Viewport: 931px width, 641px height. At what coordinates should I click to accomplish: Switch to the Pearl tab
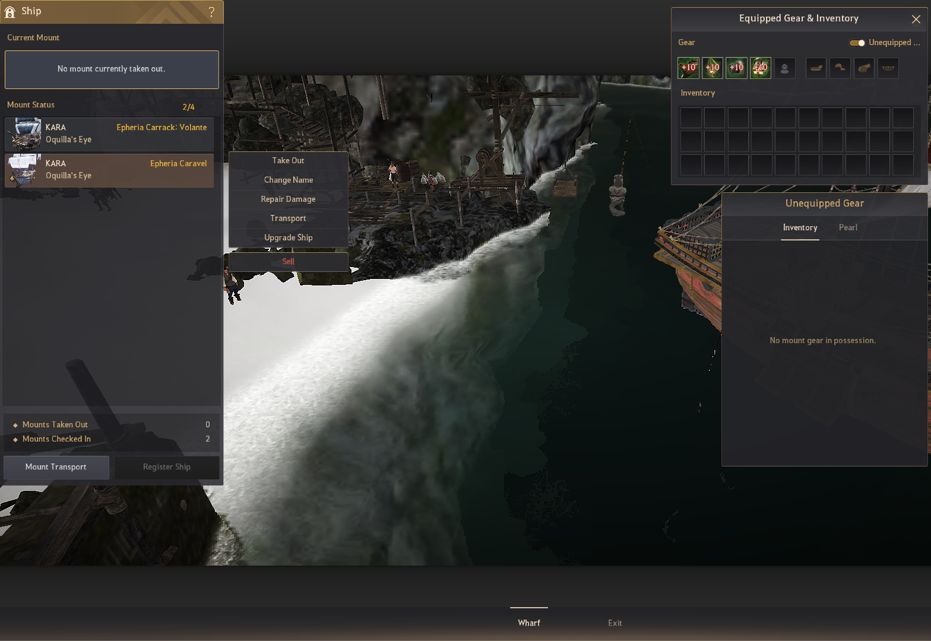848,228
